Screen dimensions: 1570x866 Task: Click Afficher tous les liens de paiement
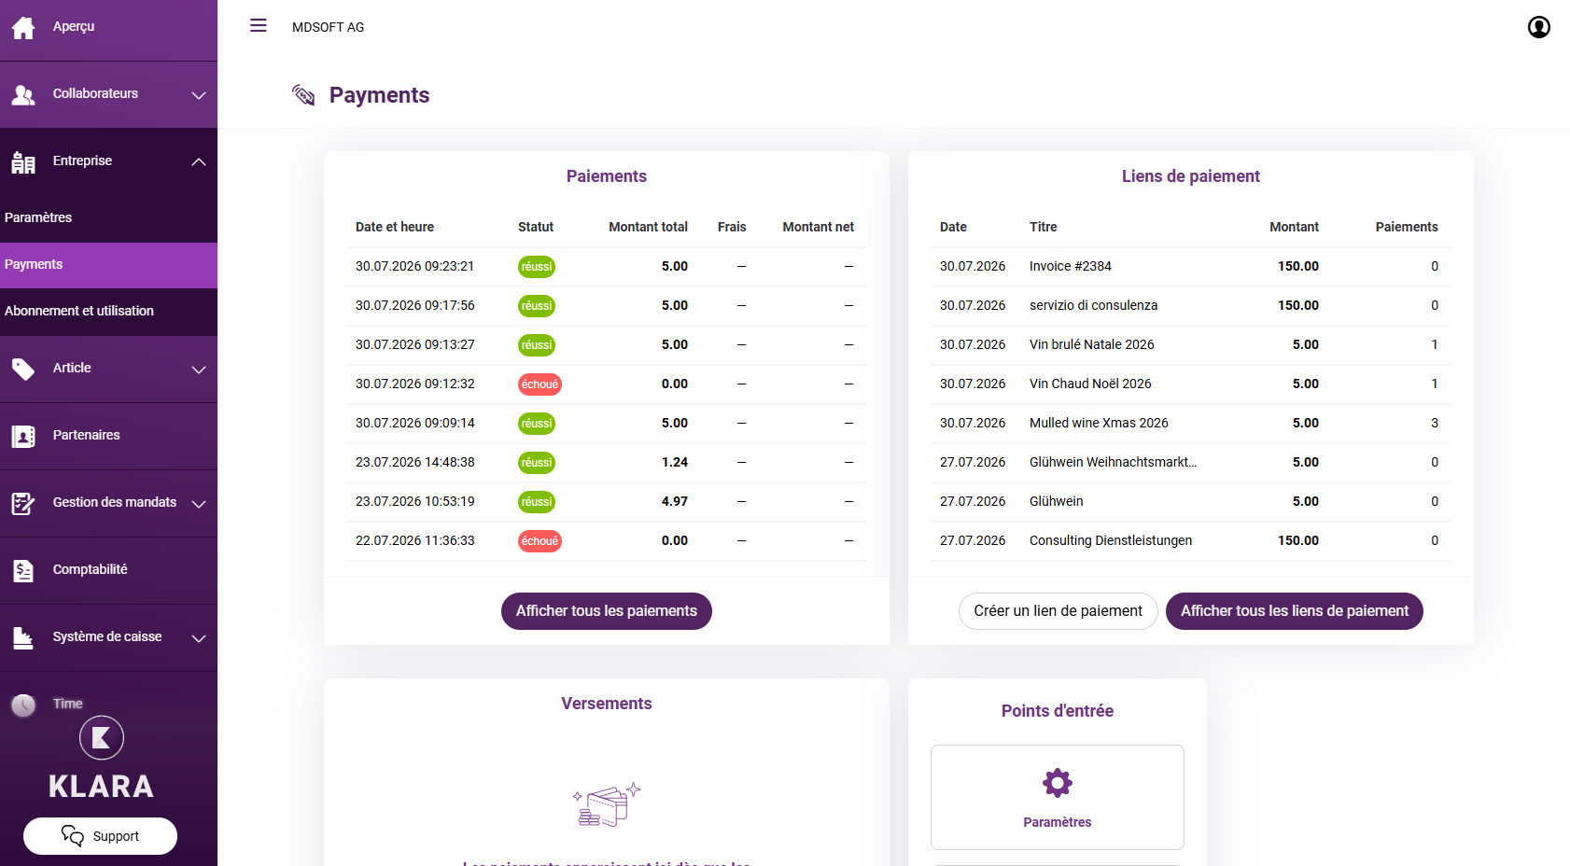point(1295,611)
